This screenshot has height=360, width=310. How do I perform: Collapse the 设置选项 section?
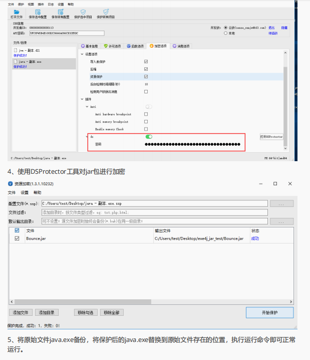[x=82, y=54]
